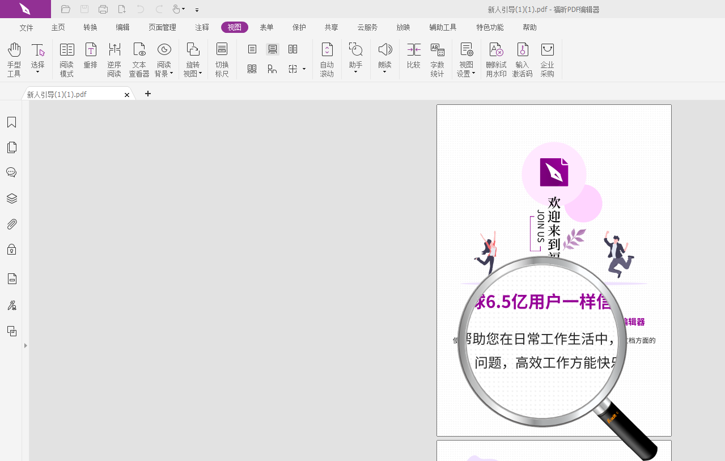Open the 文本查看器 (Text Viewer)
The image size is (725, 461).
139,59
